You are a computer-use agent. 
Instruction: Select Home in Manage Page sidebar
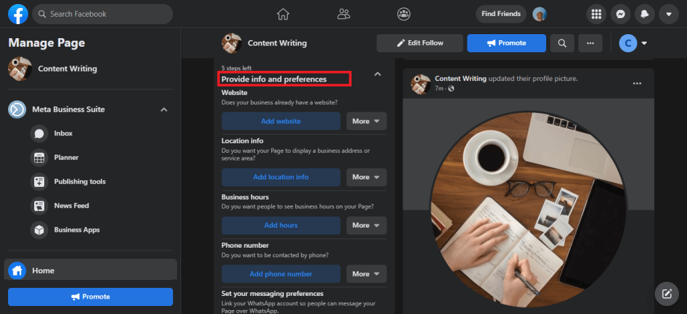[x=91, y=270]
